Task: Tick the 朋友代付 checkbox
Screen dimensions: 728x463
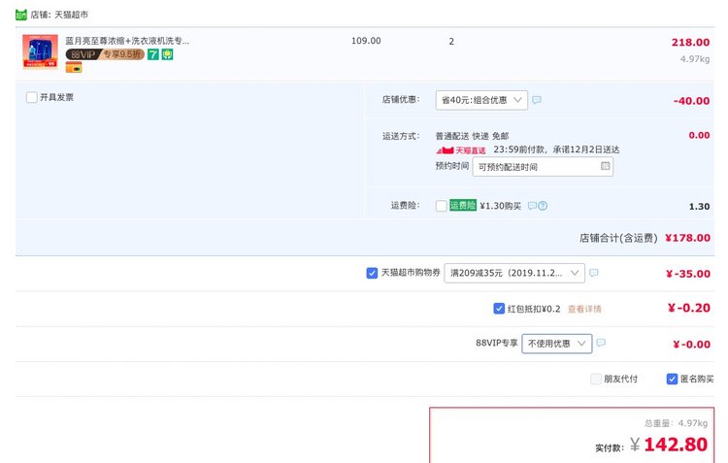Action: click(x=596, y=379)
